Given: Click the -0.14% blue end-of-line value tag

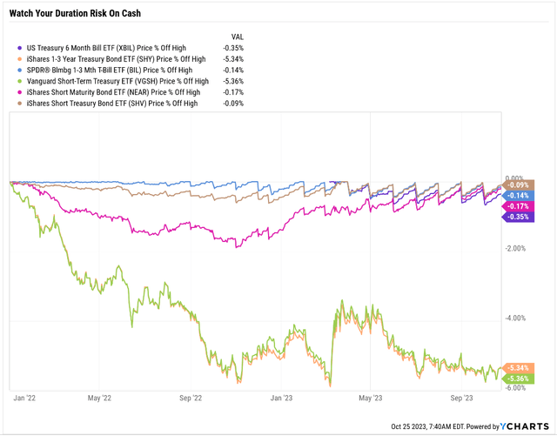Looking at the screenshot, I should pyautogui.click(x=519, y=196).
